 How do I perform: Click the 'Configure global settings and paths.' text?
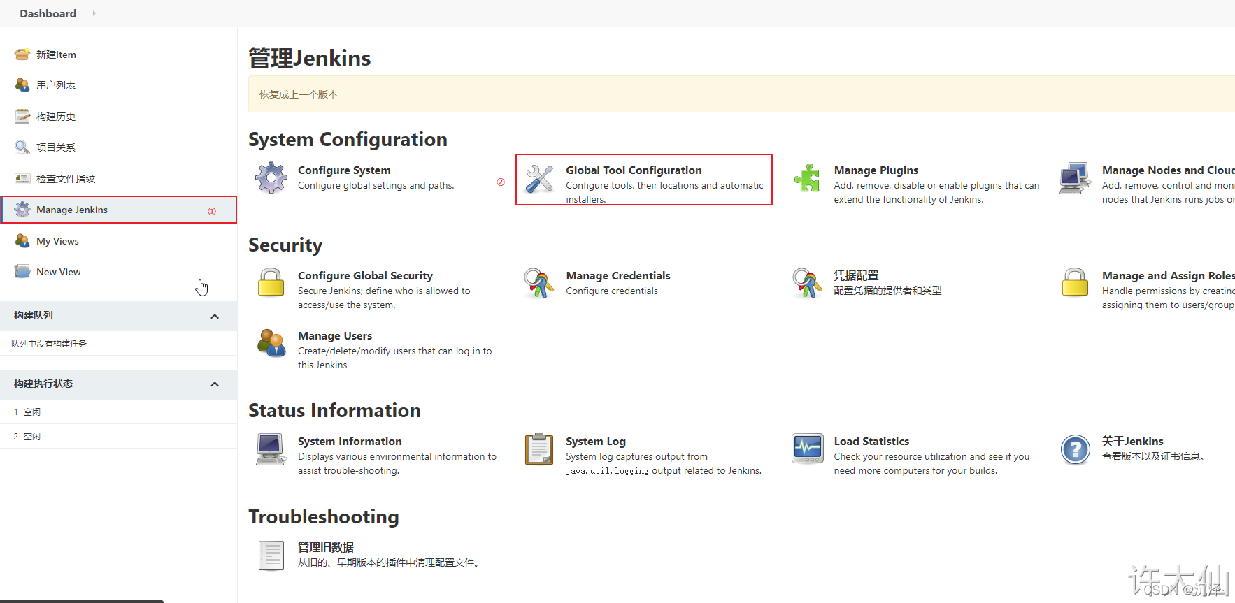376,186
